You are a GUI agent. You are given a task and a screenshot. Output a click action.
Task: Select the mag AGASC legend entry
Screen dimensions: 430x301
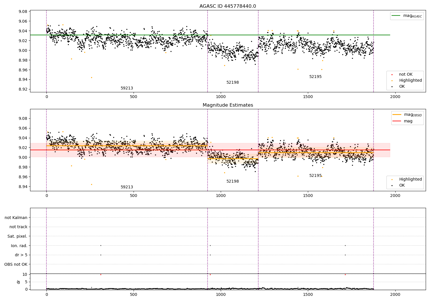(x=407, y=16)
